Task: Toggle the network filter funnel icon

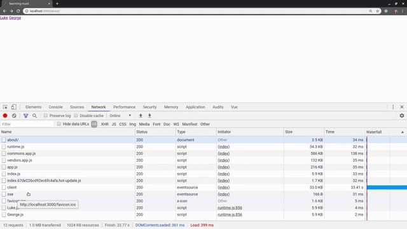Action: tap(25, 116)
